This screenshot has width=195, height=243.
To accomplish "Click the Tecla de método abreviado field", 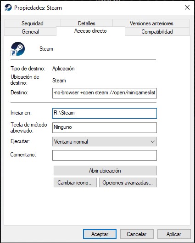I will (105, 127).
